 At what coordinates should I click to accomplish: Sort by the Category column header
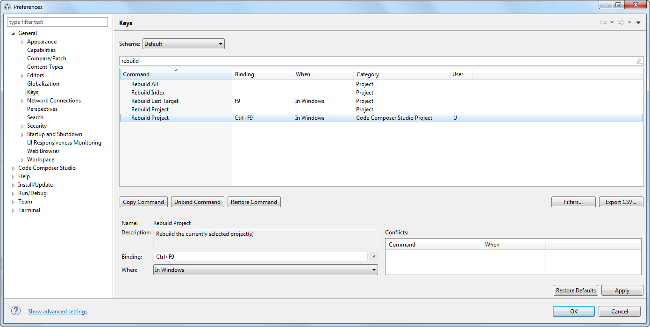point(401,74)
